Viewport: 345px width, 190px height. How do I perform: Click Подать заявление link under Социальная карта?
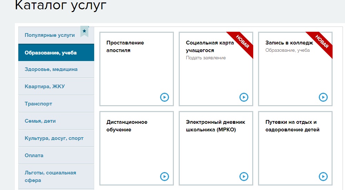206,58
